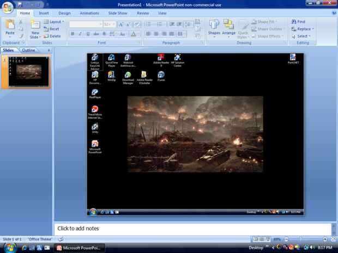
Task: Switch to the Slide Show tab
Action: click(118, 13)
